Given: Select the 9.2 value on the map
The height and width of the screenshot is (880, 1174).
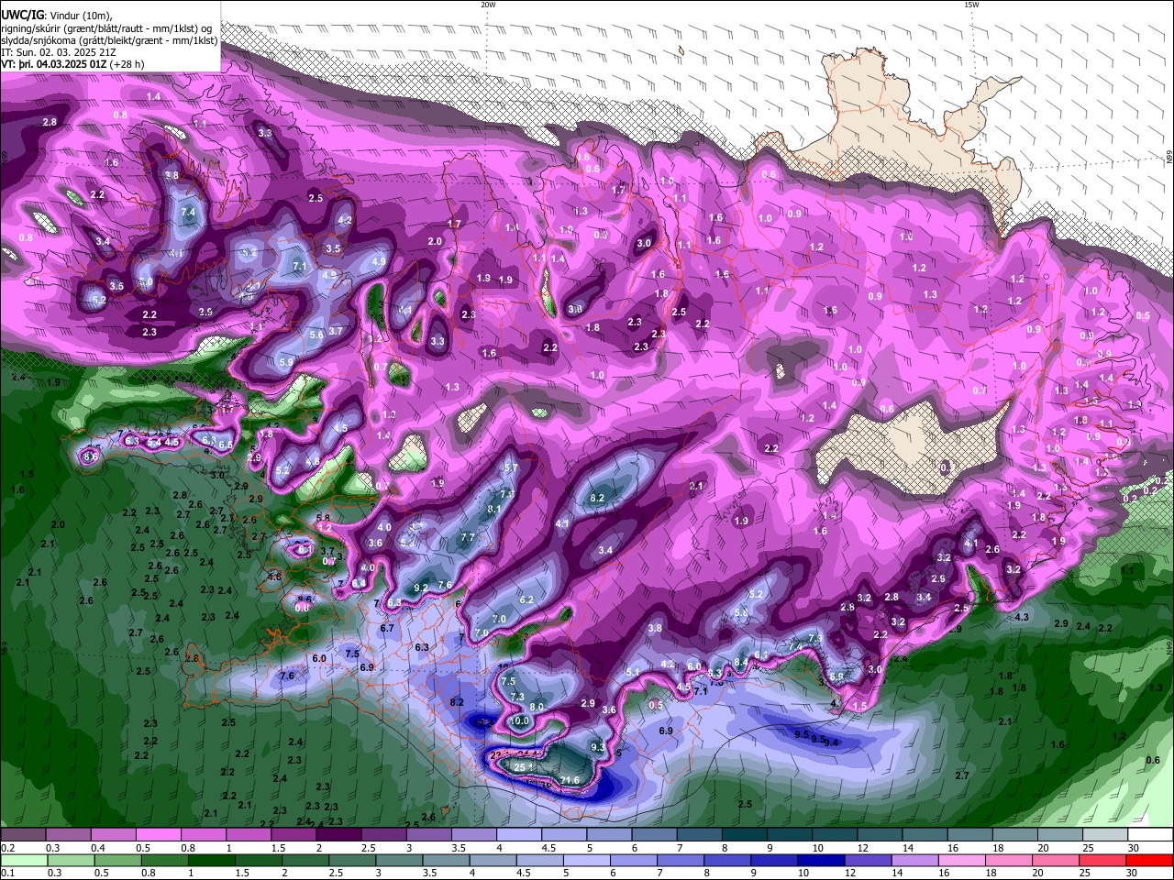Looking at the screenshot, I should [422, 588].
